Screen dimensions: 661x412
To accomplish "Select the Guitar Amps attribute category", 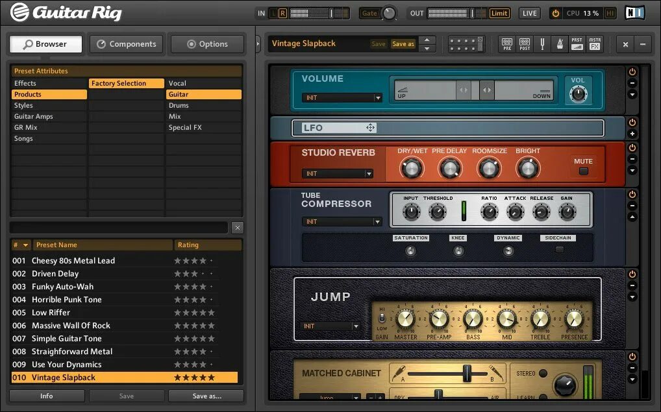I will [49, 116].
